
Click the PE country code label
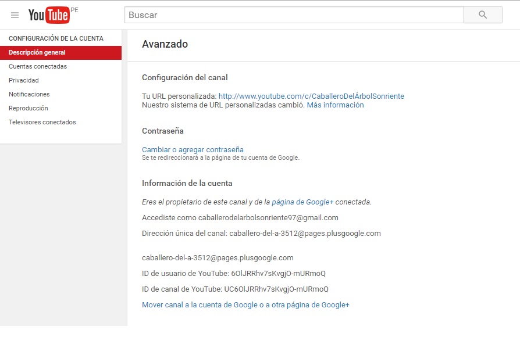point(74,10)
